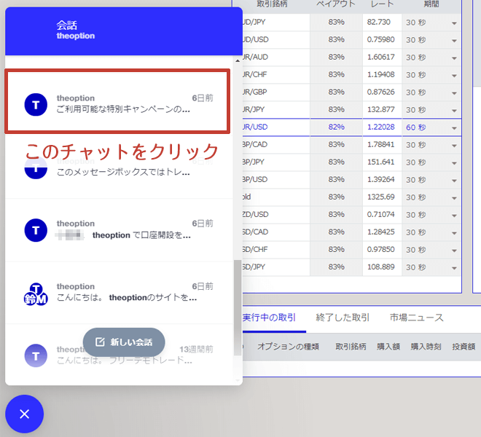Click the 取引銘柄 header in rates table
Viewport: 481px width, 437px height.
[272, 4]
